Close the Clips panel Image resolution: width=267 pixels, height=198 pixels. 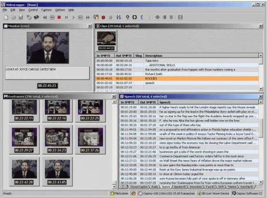(x=261, y=26)
